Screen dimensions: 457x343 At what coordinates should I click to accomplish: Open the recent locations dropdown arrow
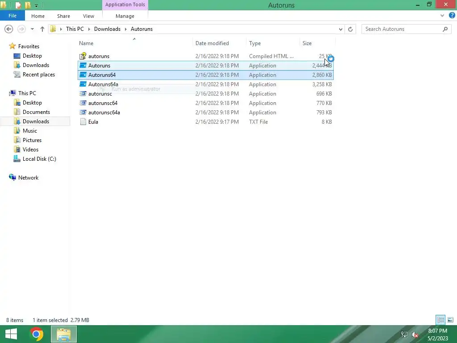pos(32,29)
